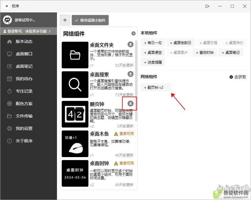Click the 桌面木鱼 登录可用 label

(126, 134)
